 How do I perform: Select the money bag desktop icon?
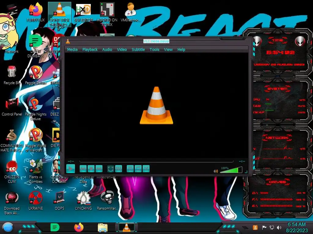(x=12, y=140)
